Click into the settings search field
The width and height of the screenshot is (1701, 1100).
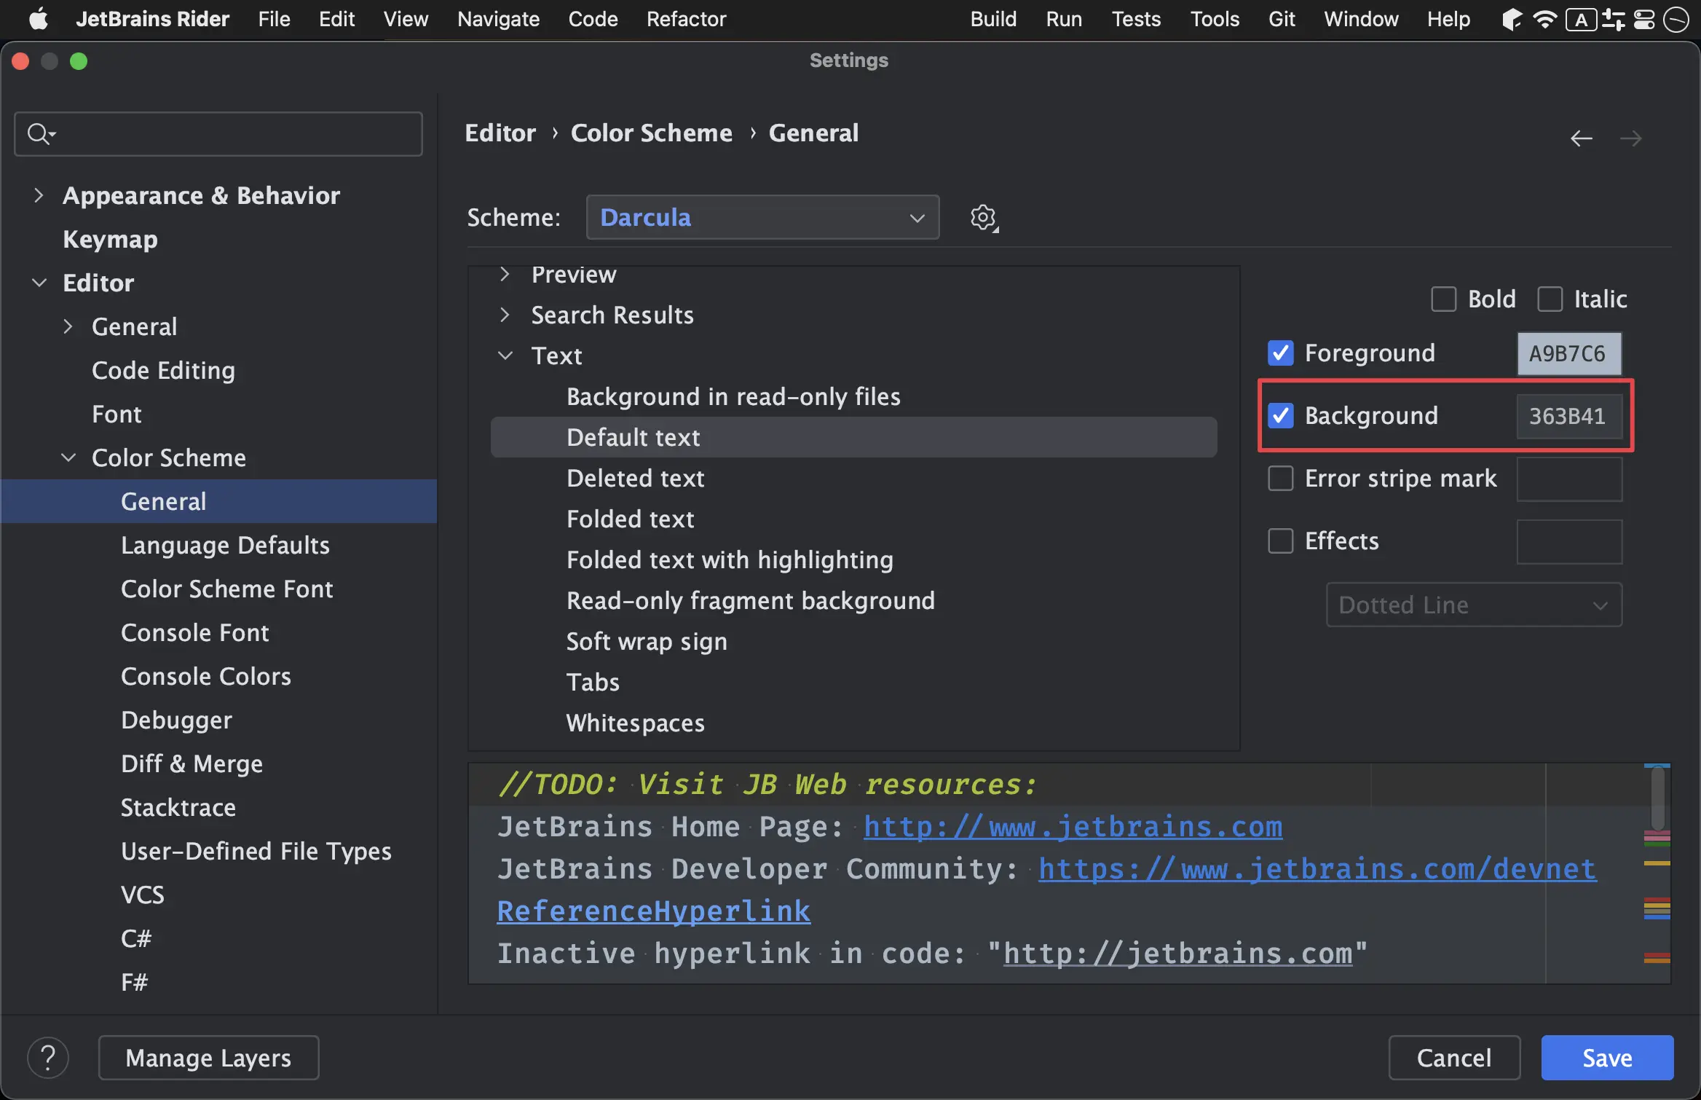218,134
